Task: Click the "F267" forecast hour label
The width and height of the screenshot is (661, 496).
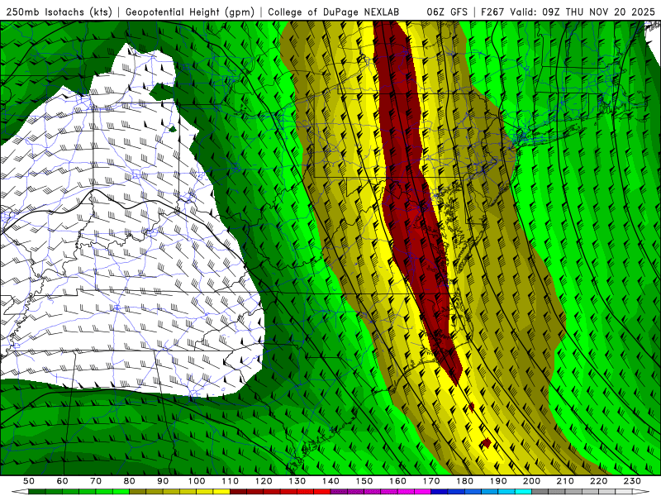Action: click(493, 12)
